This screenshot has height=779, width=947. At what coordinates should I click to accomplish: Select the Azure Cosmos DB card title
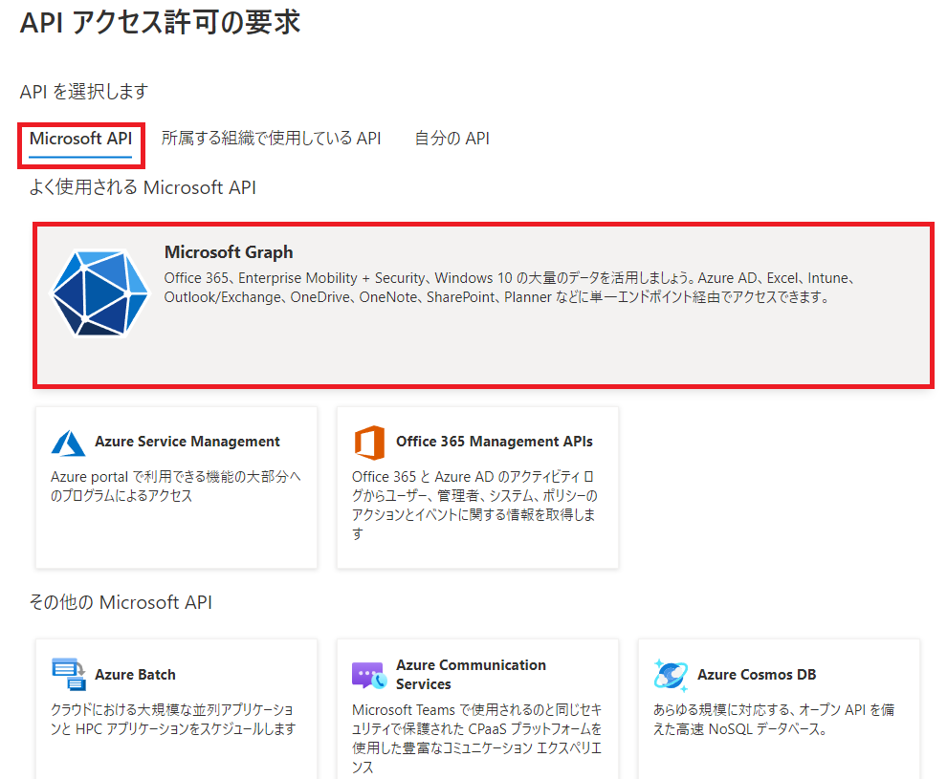pos(757,675)
